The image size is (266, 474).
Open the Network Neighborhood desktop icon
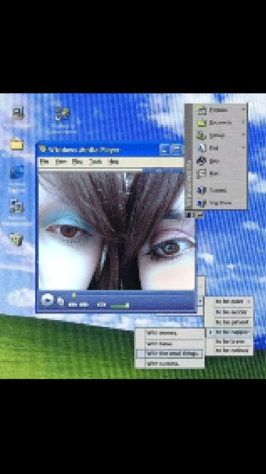[17, 206]
